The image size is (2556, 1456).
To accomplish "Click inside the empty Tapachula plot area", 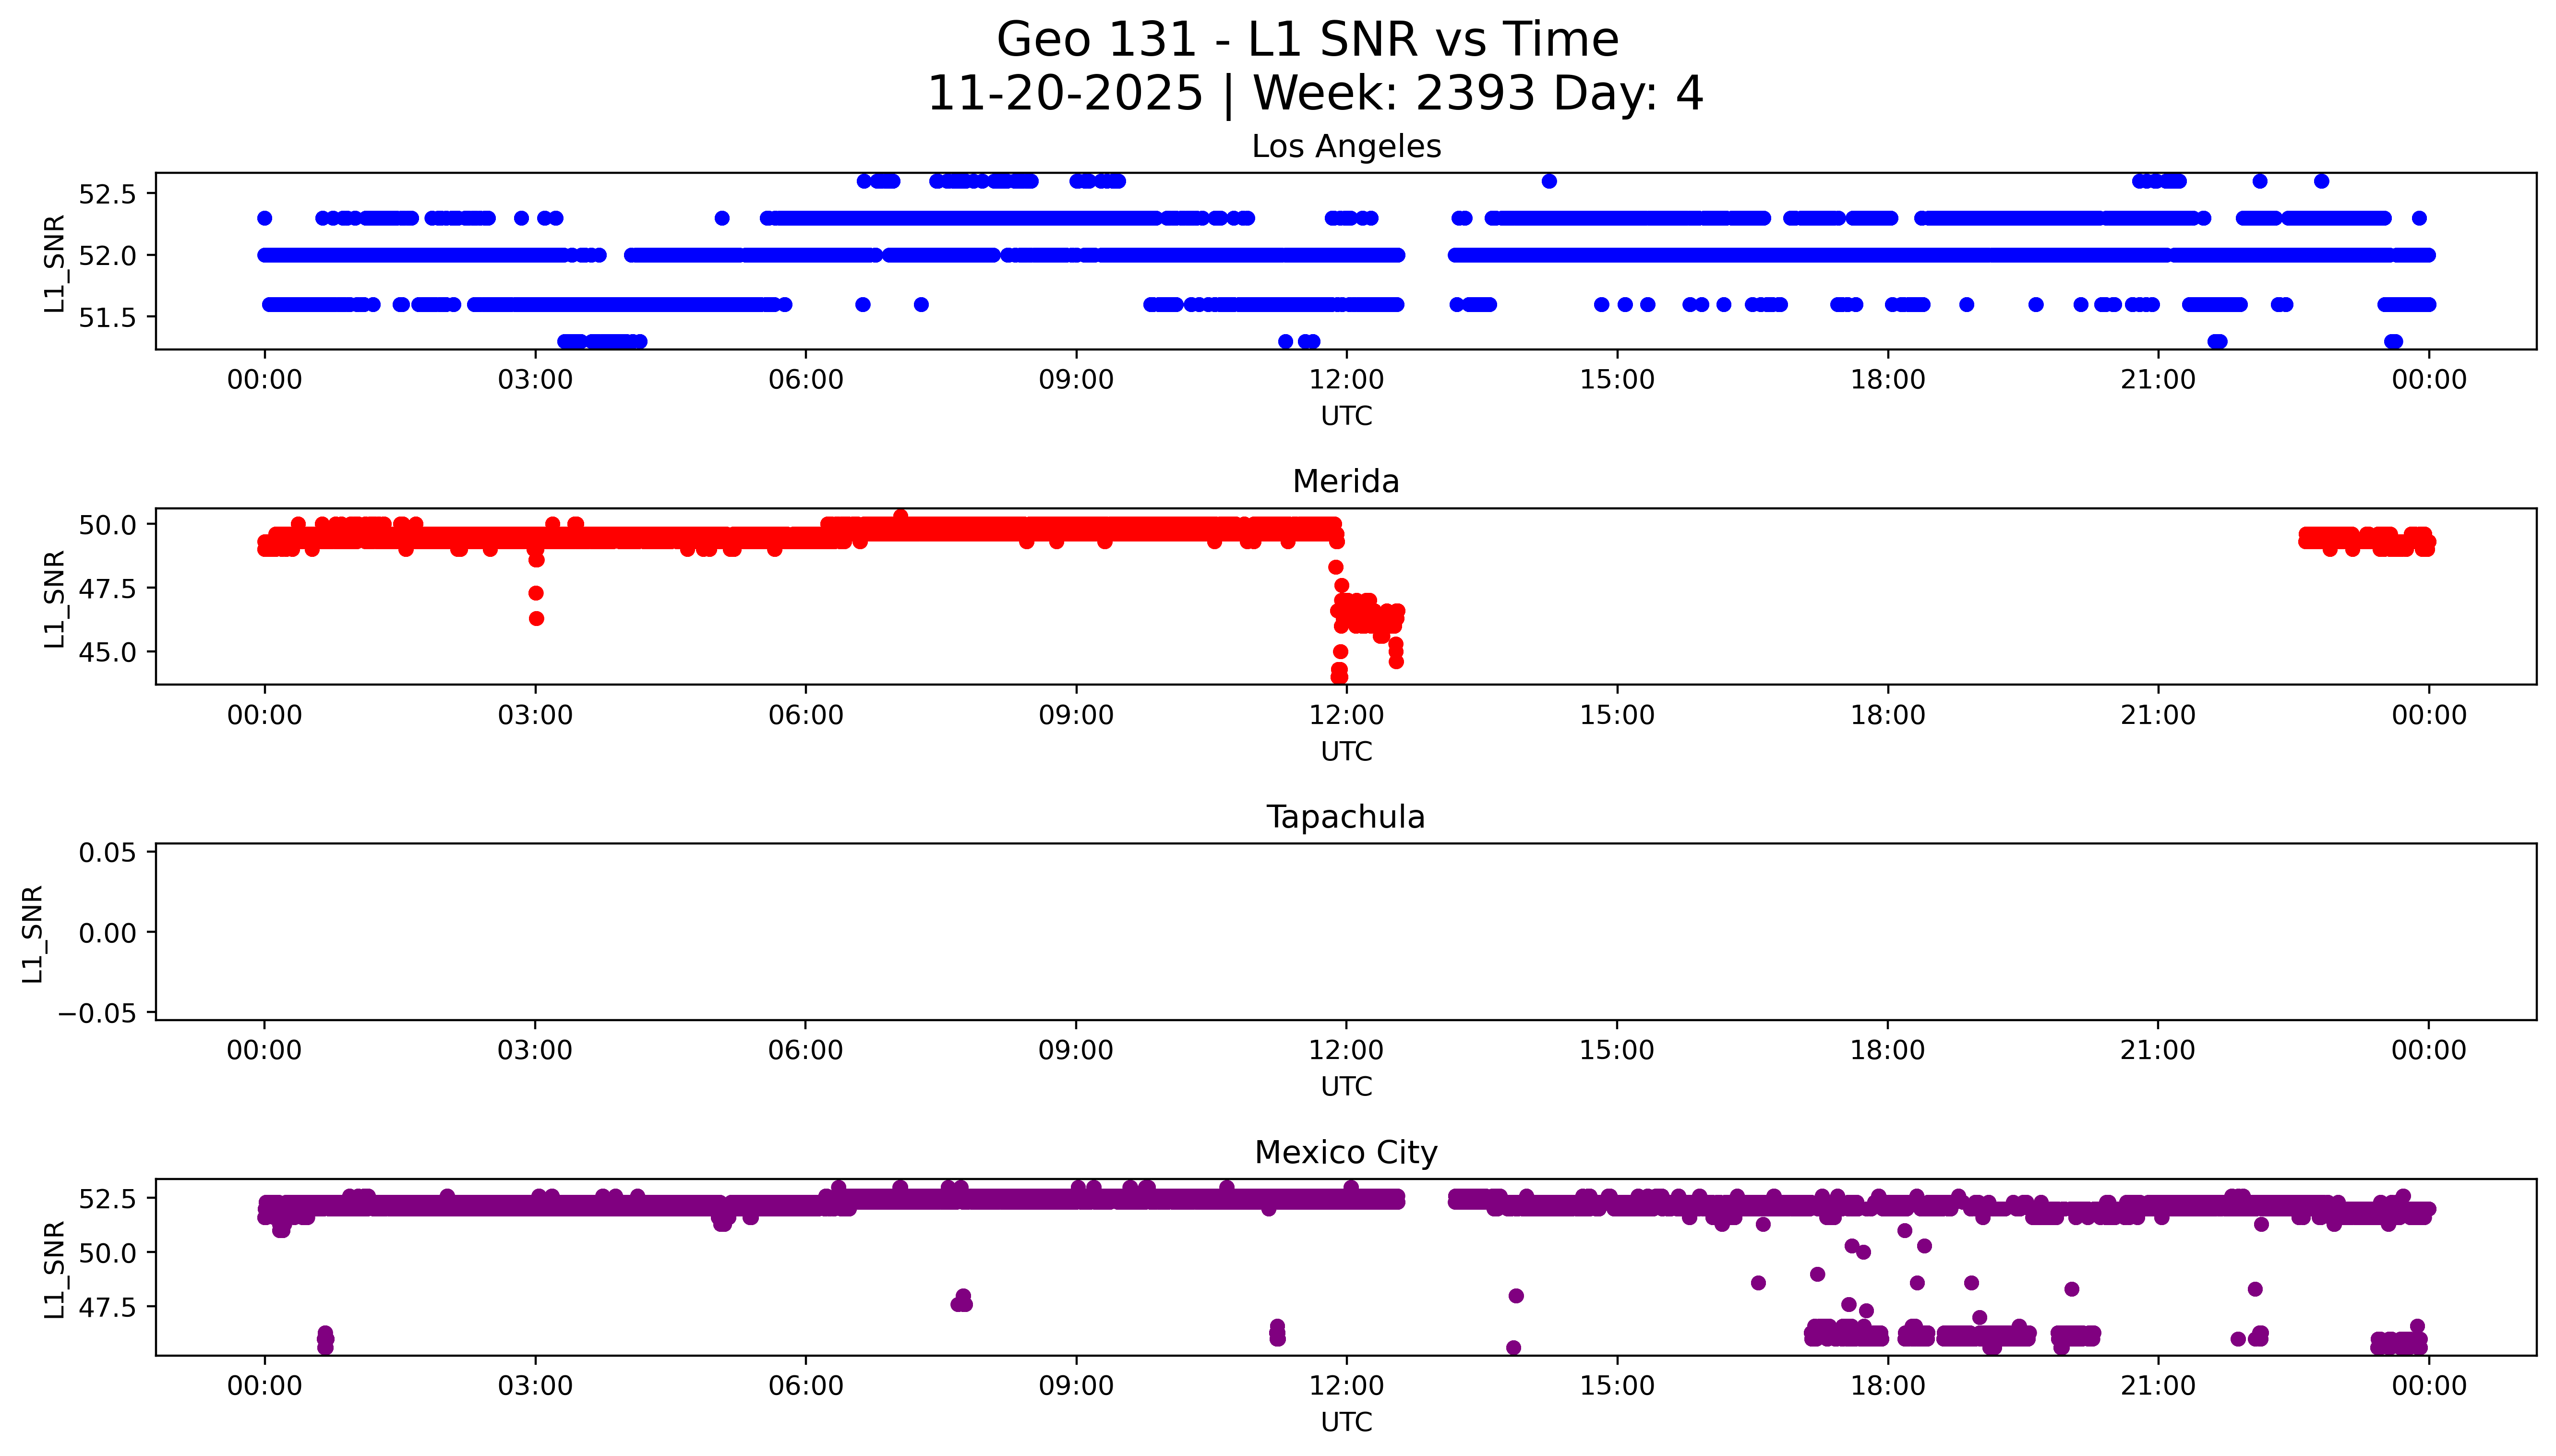I will pyautogui.click(x=1345, y=930).
